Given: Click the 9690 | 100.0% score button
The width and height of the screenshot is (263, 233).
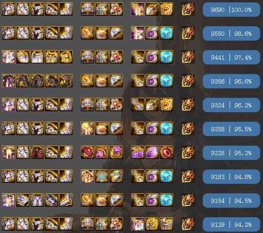Looking at the screenshot, I should tap(231, 10).
